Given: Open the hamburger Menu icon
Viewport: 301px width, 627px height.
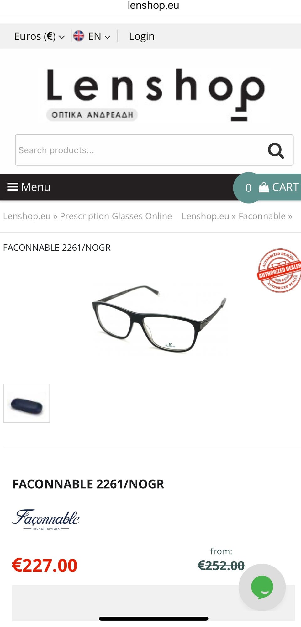Looking at the screenshot, I should [x=13, y=187].
